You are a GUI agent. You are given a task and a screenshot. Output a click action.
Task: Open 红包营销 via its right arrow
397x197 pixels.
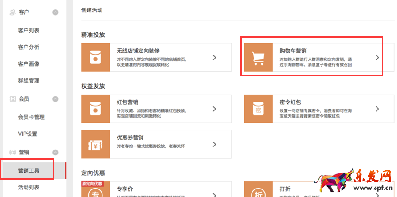pos(214,109)
